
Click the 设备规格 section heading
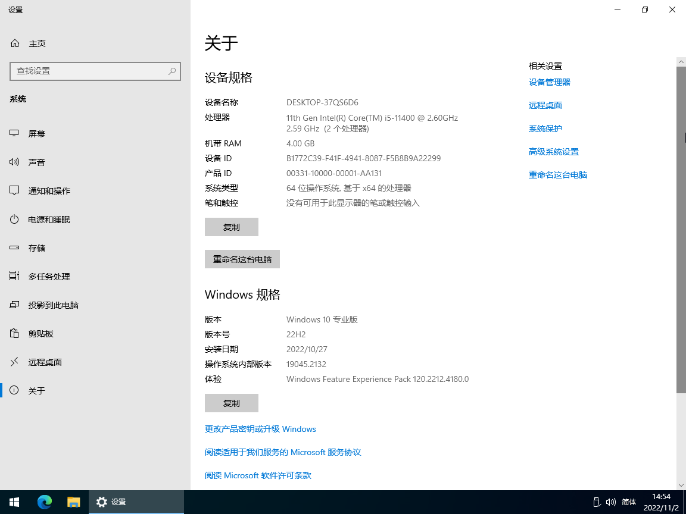(x=229, y=77)
